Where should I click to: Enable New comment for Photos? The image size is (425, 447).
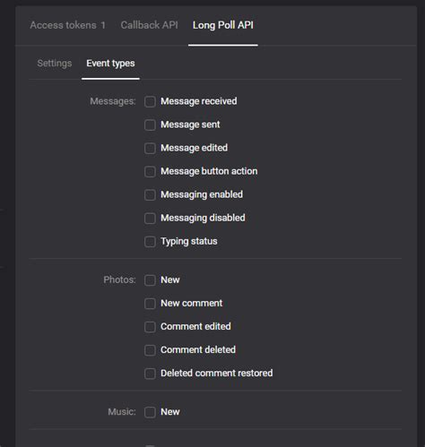(150, 304)
